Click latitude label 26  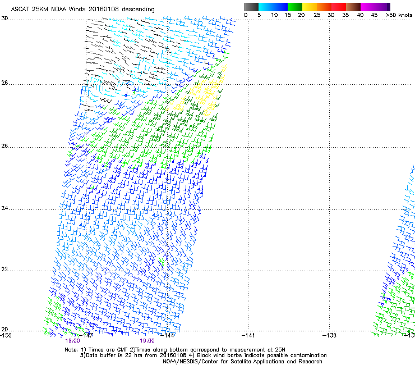[x=4, y=146]
